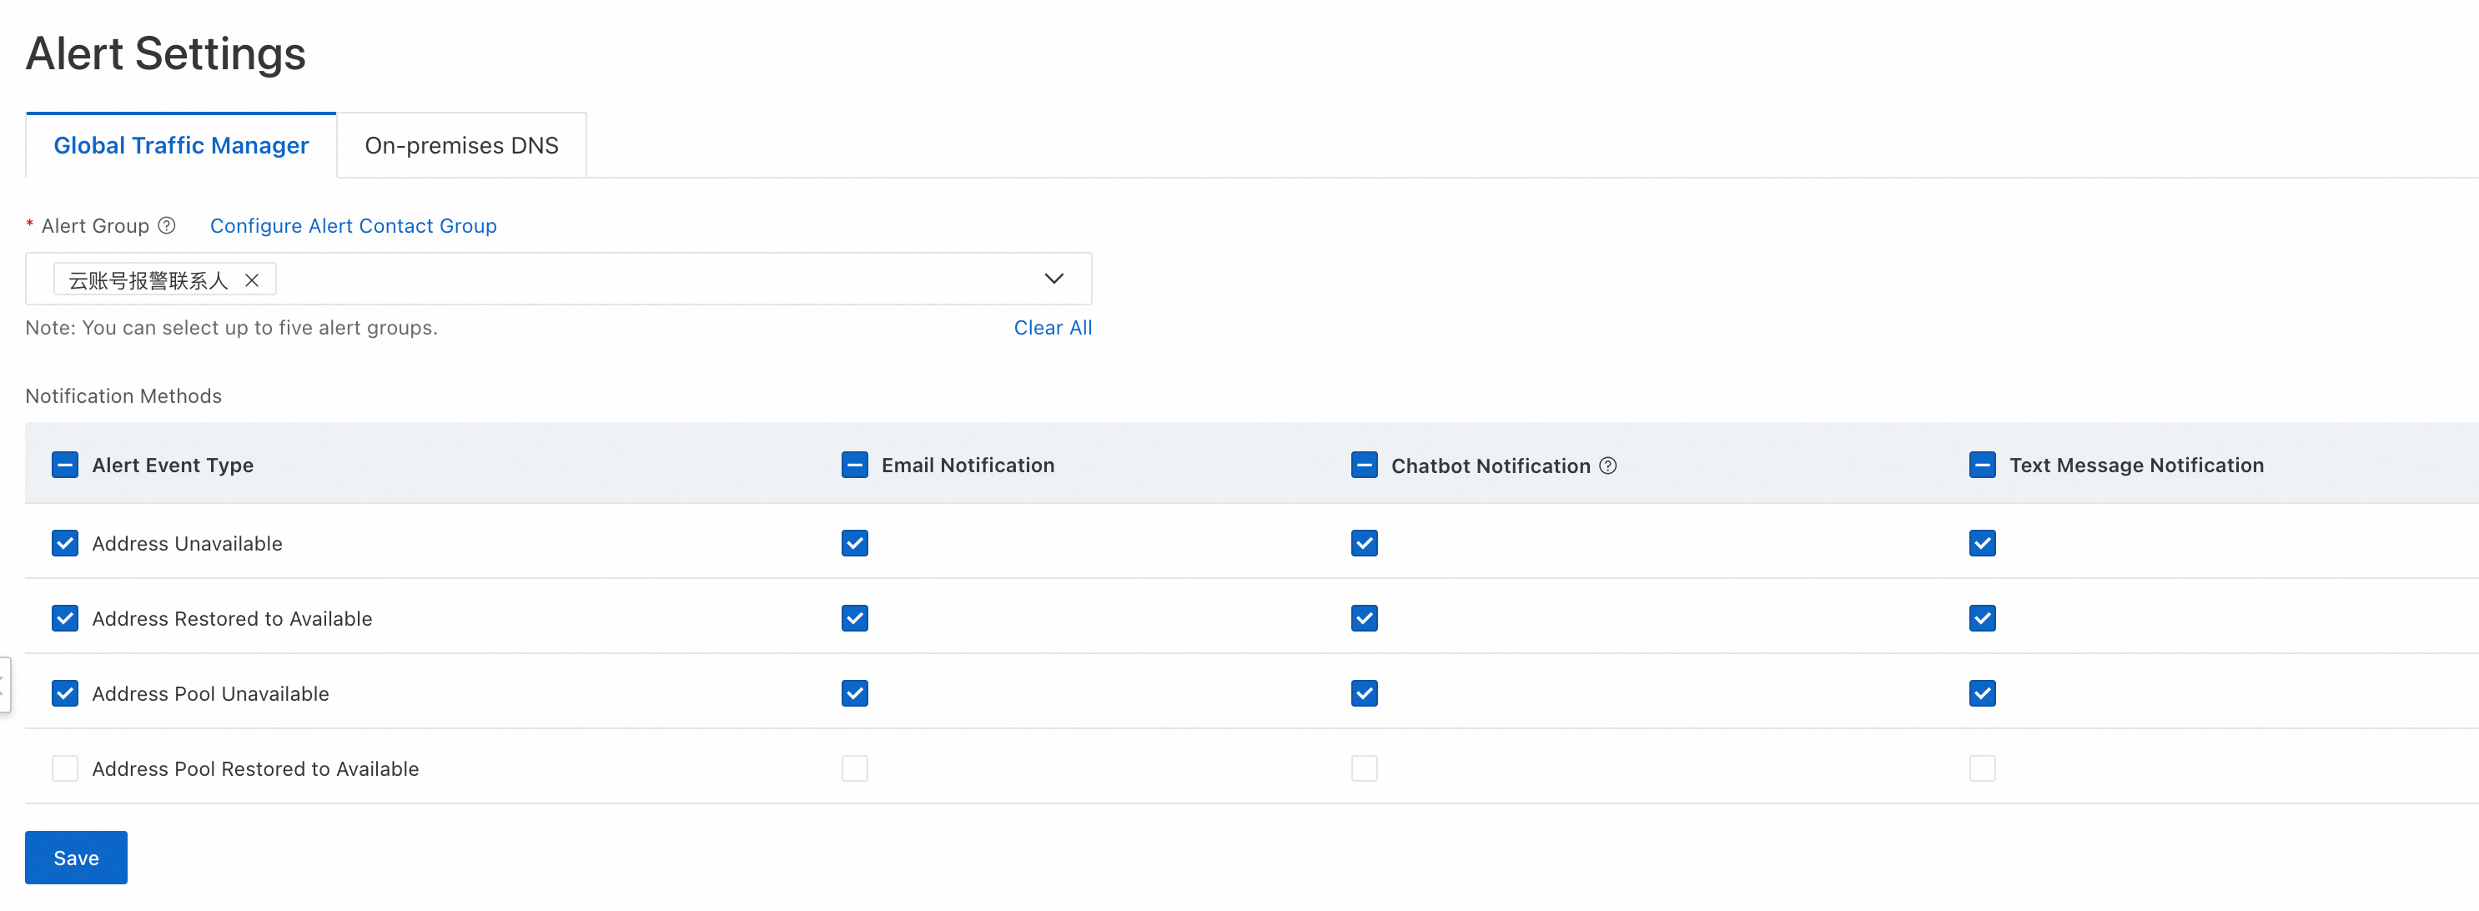This screenshot has height=911, width=2479.
Task: Uncheck the Address Unavailable event checkbox
Action: [x=64, y=543]
